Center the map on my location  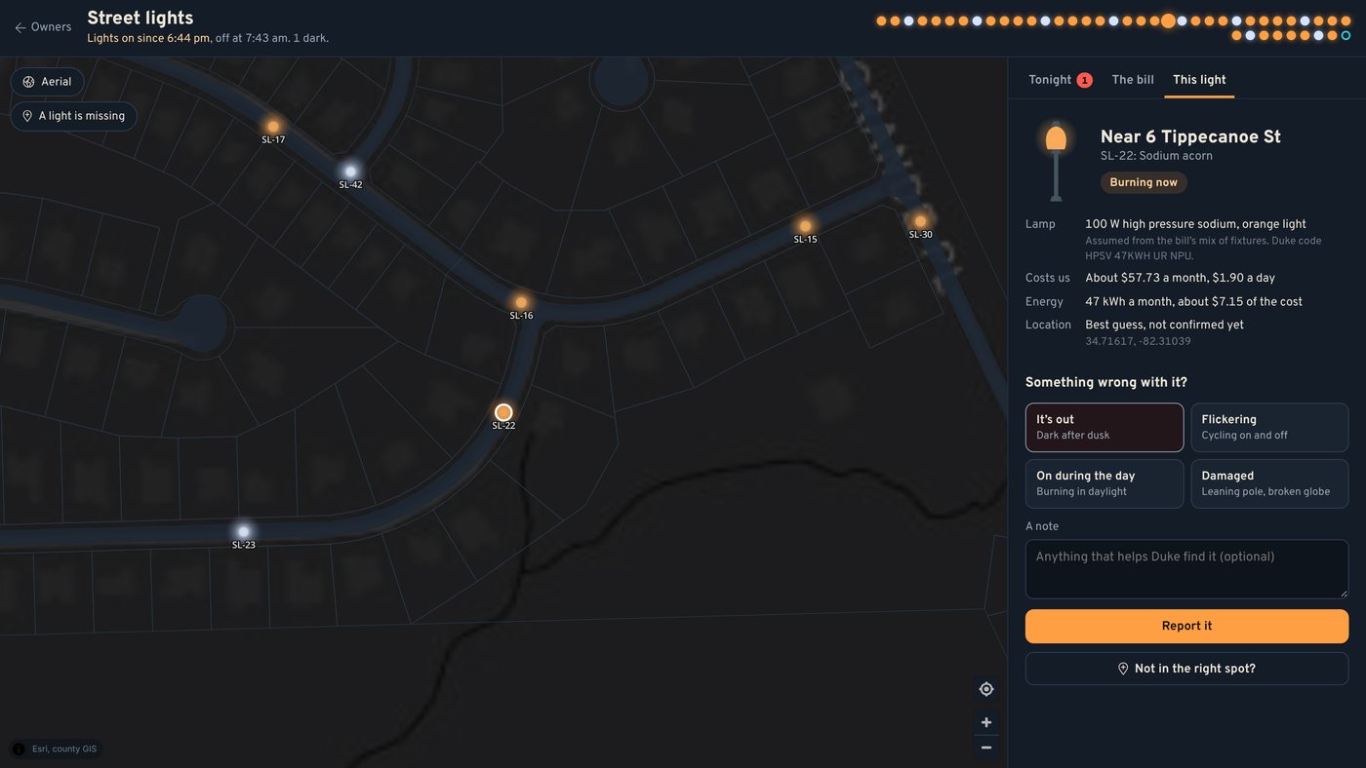986,689
